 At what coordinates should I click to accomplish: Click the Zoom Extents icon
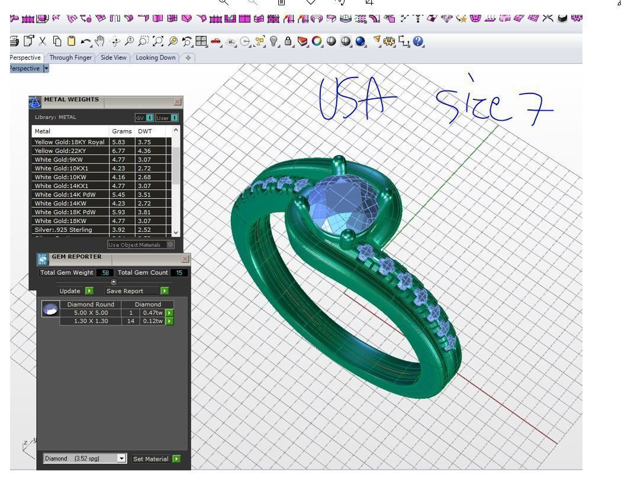pyautogui.click(x=157, y=41)
